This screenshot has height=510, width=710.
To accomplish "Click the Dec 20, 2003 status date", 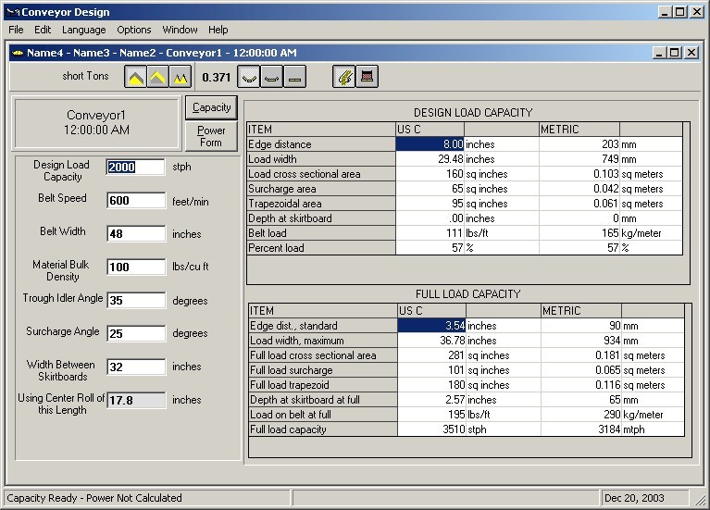I will coord(634,498).
